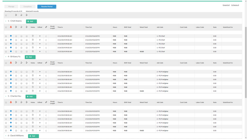The height and width of the screenshot is (139, 247).
Task: Tick select-all checkbox in Charles Hsu column header
Action: [x=6, y=102]
